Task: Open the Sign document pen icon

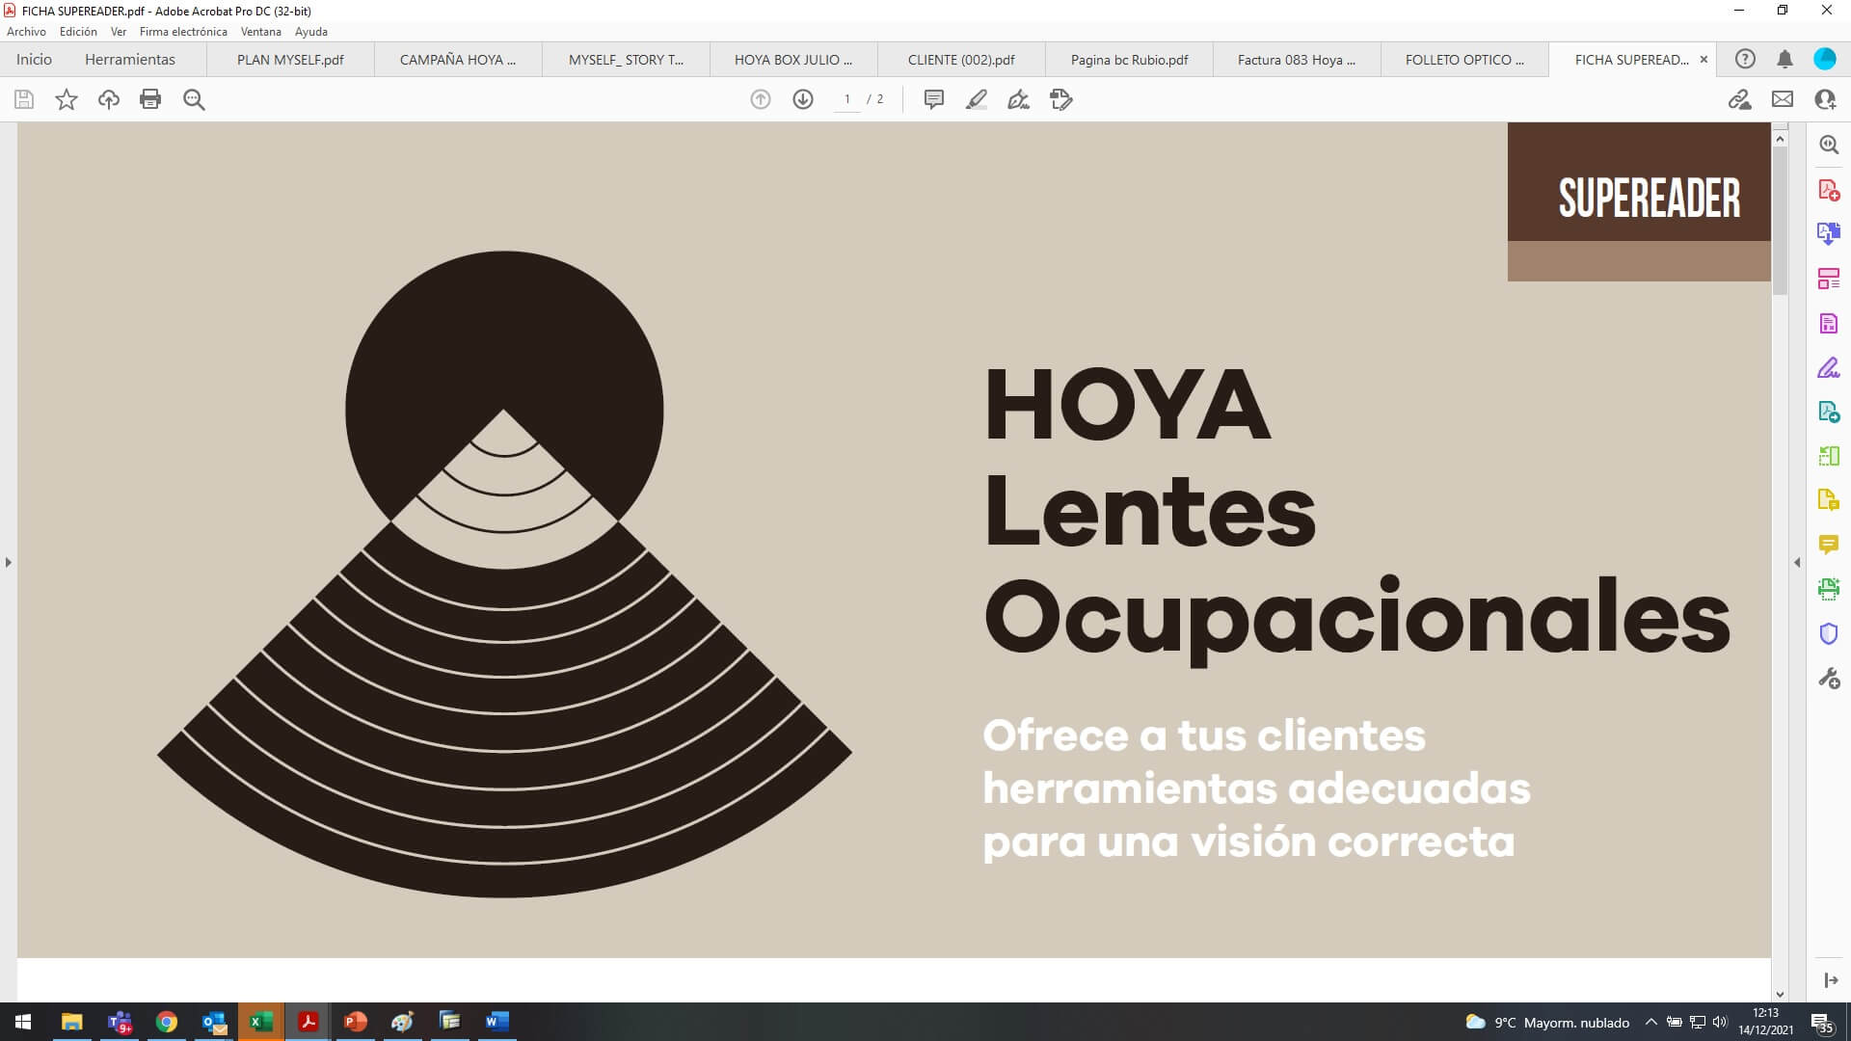Action: pyautogui.click(x=1018, y=99)
